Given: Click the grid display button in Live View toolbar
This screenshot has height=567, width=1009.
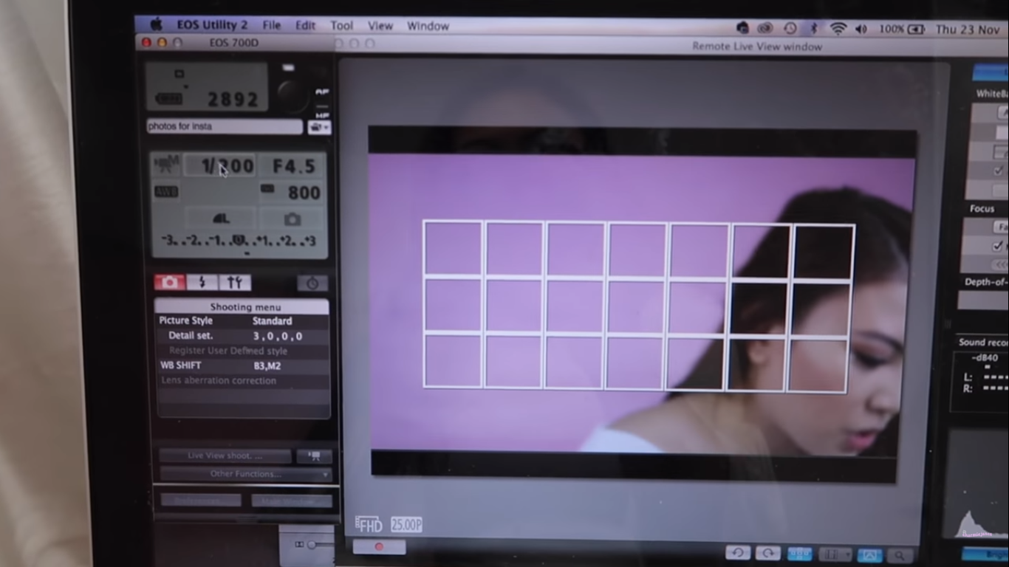Looking at the screenshot, I should click(x=799, y=554).
